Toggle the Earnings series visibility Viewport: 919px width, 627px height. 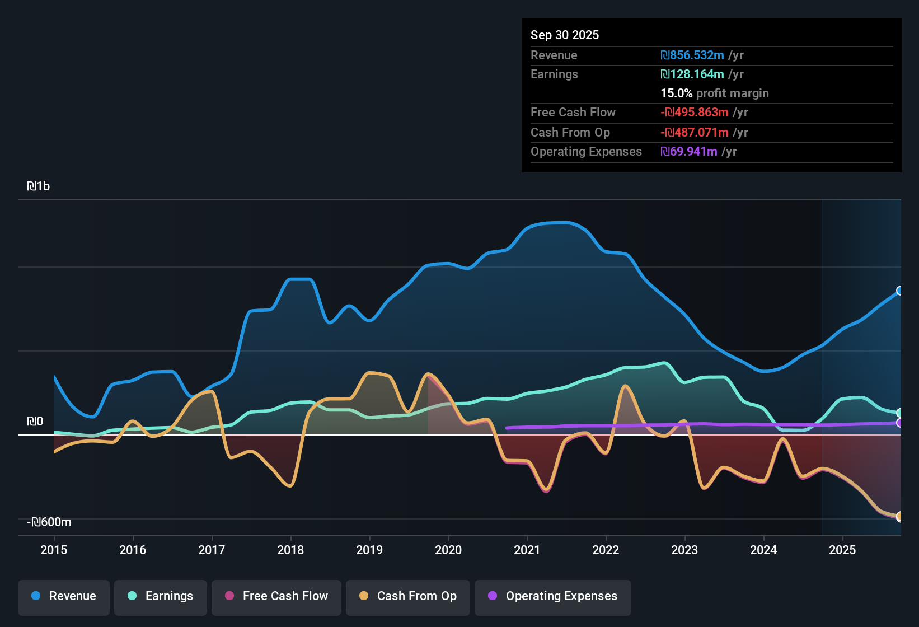click(160, 596)
